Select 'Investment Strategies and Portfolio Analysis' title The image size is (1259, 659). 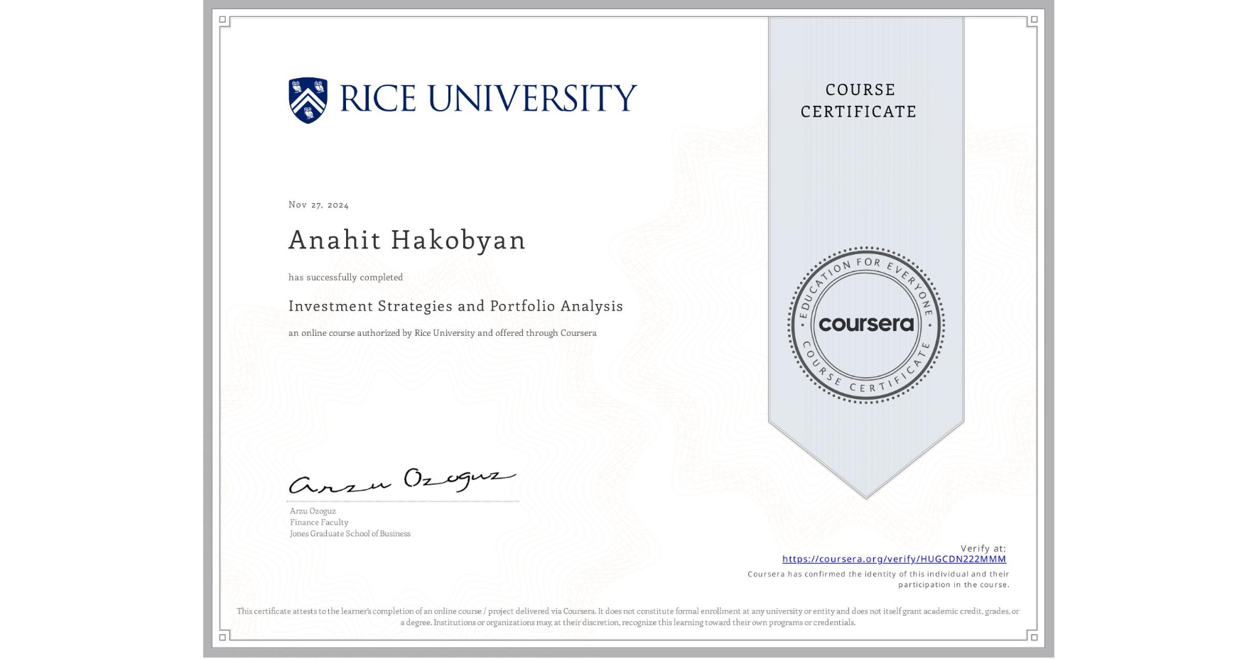[x=455, y=305]
